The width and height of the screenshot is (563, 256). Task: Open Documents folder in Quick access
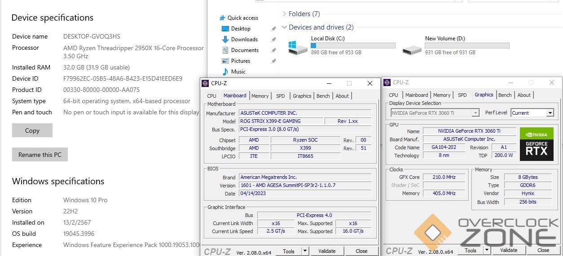245,50
